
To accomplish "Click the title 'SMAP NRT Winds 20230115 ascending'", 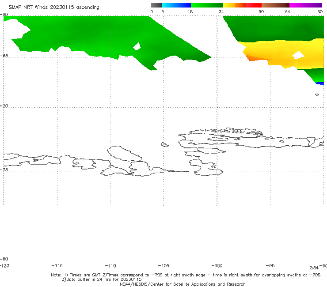I will coord(54,7).
